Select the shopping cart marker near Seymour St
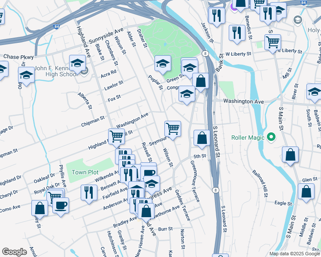 [x=173, y=130]
